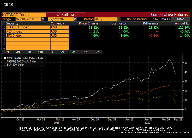Select the 10Y time range
The width and height of the screenshot is (192, 138).
click(97, 52)
